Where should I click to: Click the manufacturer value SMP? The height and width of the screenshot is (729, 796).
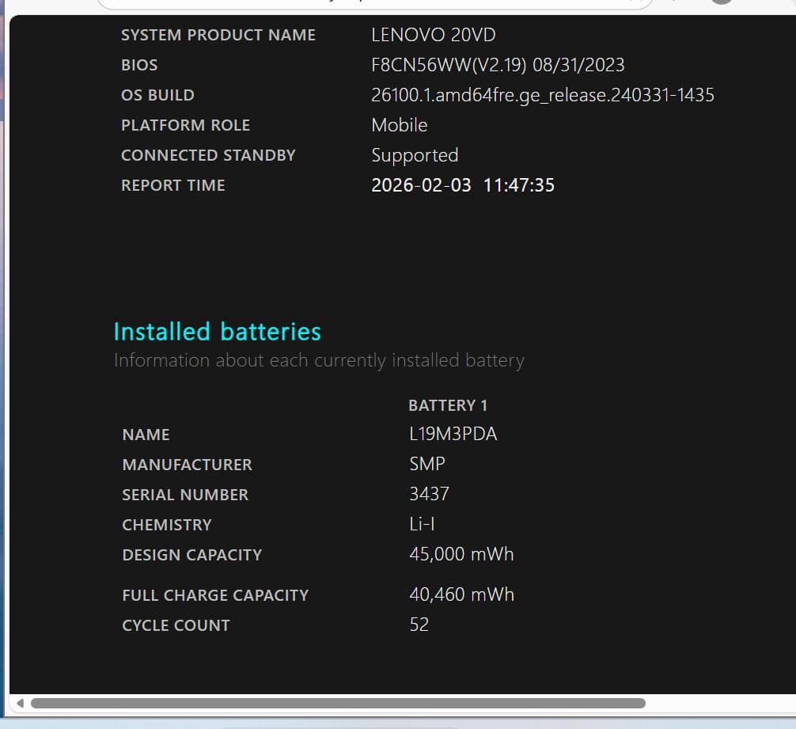click(x=427, y=464)
